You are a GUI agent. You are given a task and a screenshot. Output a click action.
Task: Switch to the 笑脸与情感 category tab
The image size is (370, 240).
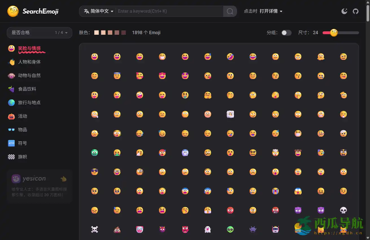29,48
